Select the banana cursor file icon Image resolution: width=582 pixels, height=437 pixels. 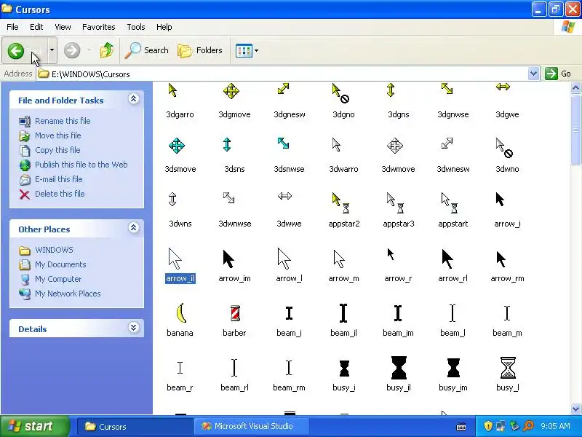(180, 313)
